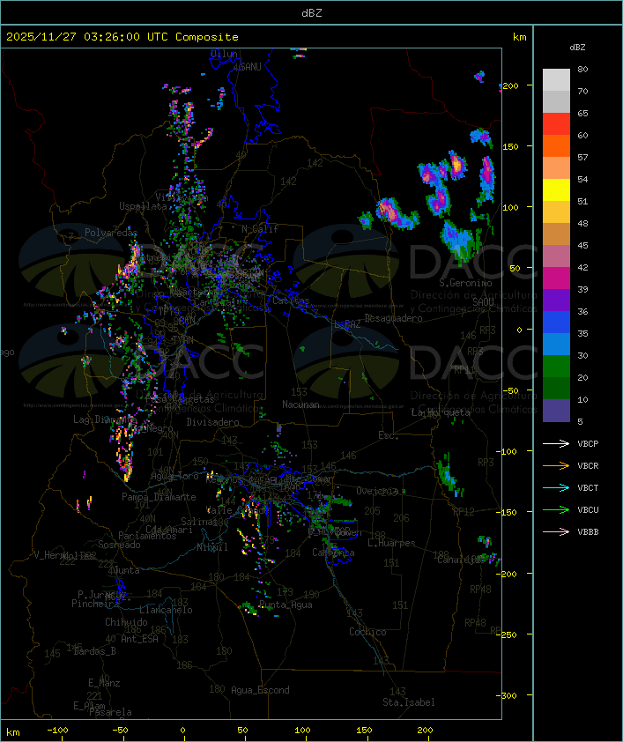Click the Polvaredas place label
Screen dimensions: 623x742
[x=111, y=233]
